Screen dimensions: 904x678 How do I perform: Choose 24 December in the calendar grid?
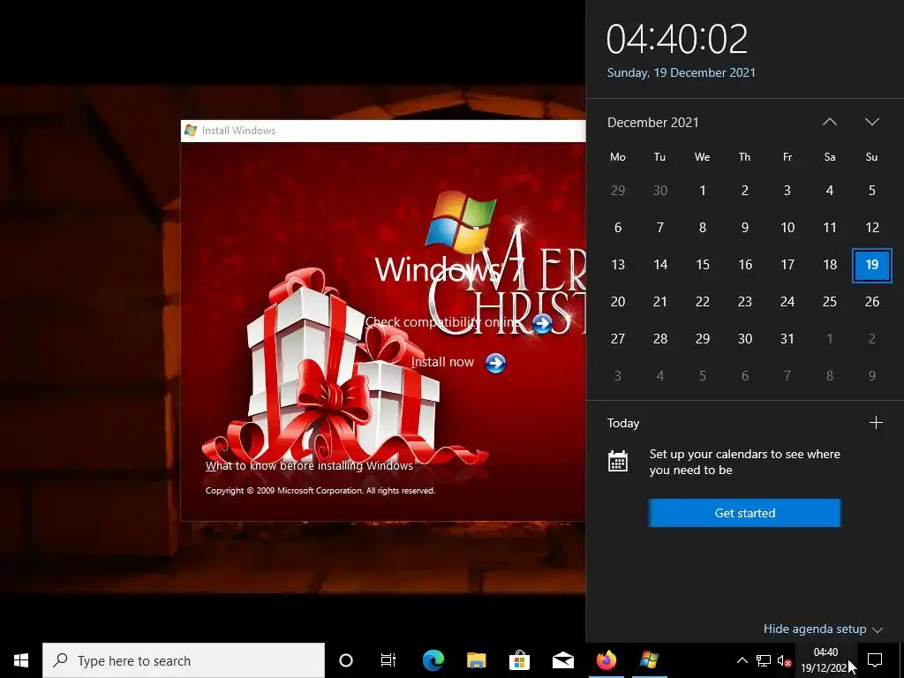[787, 302]
